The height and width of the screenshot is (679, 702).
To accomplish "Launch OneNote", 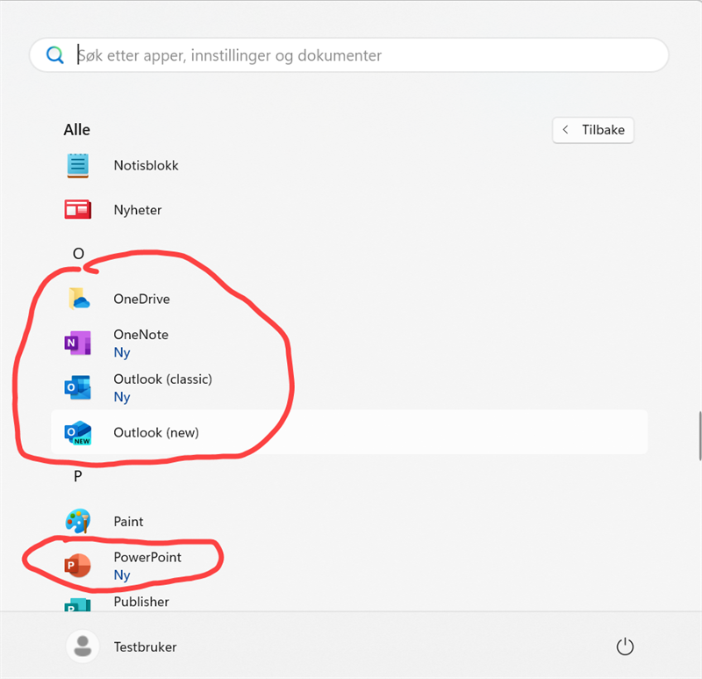I will [x=140, y=335].
